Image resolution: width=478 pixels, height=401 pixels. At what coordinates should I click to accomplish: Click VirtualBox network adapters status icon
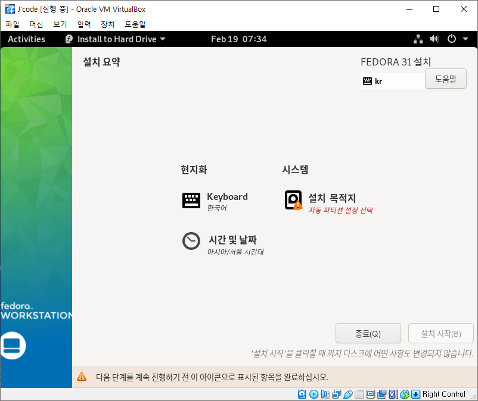coord(337,394)
